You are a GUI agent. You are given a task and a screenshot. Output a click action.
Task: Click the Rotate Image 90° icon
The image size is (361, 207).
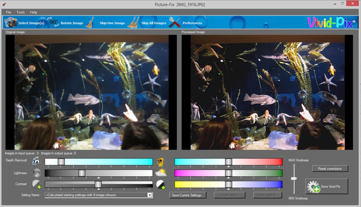tap(53, 22)
